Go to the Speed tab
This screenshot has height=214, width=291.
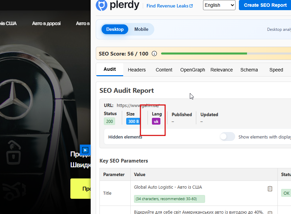[276, 70]
